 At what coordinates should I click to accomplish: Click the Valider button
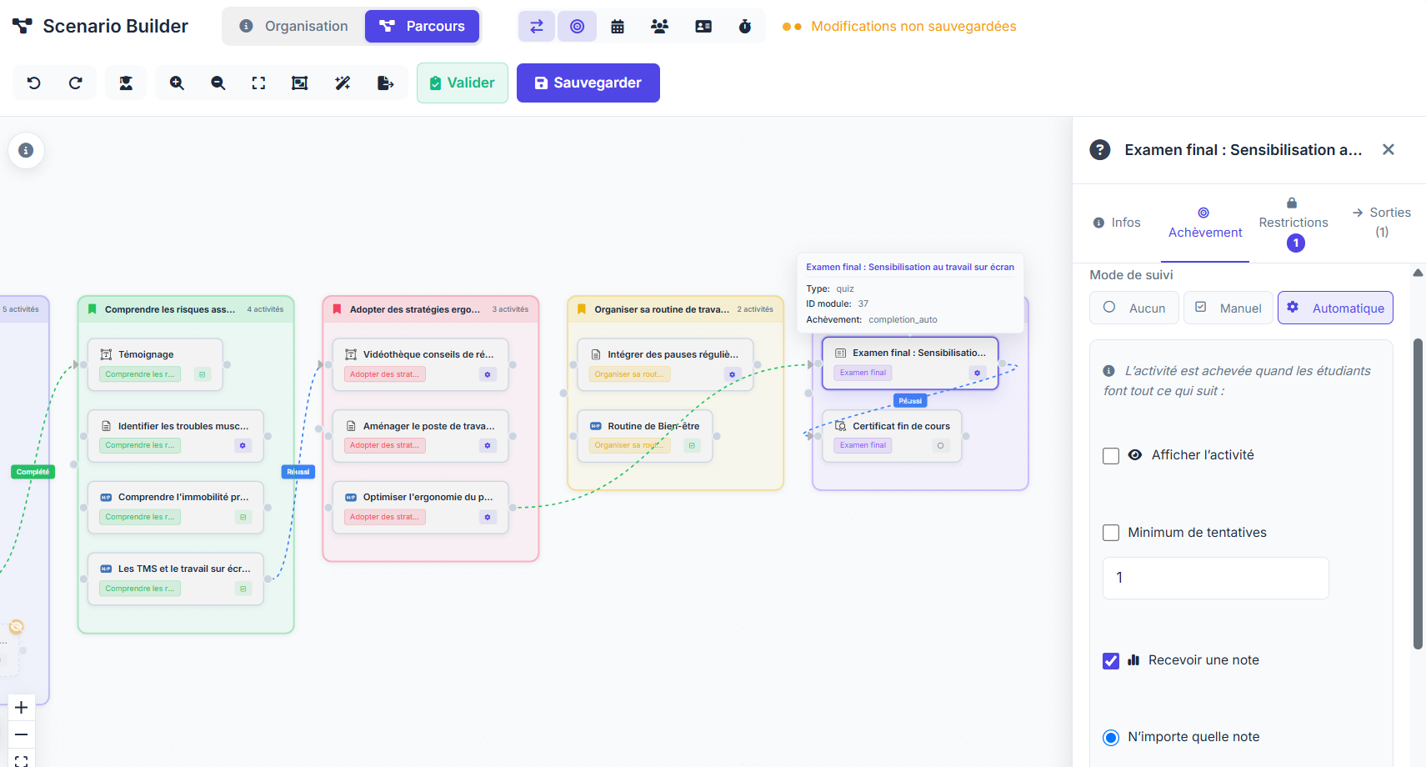click(463, 83)
